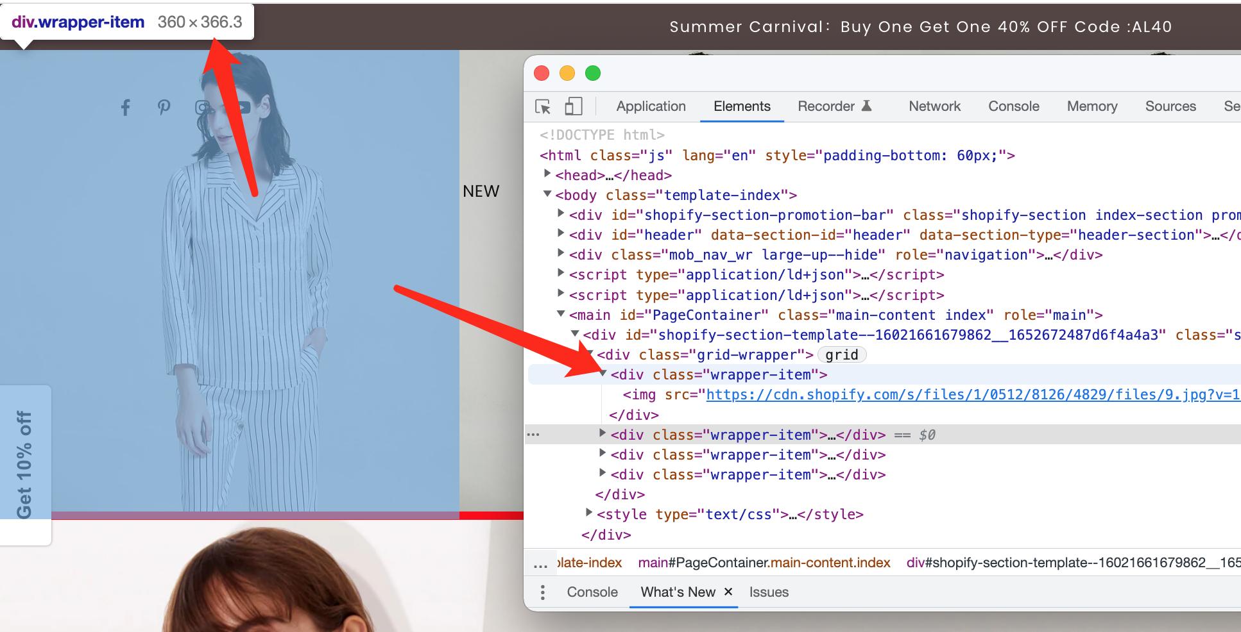Click the Summer Carnival promotion banner text
This screenshot has width=1241, height=632.
[x=921, y=27]
